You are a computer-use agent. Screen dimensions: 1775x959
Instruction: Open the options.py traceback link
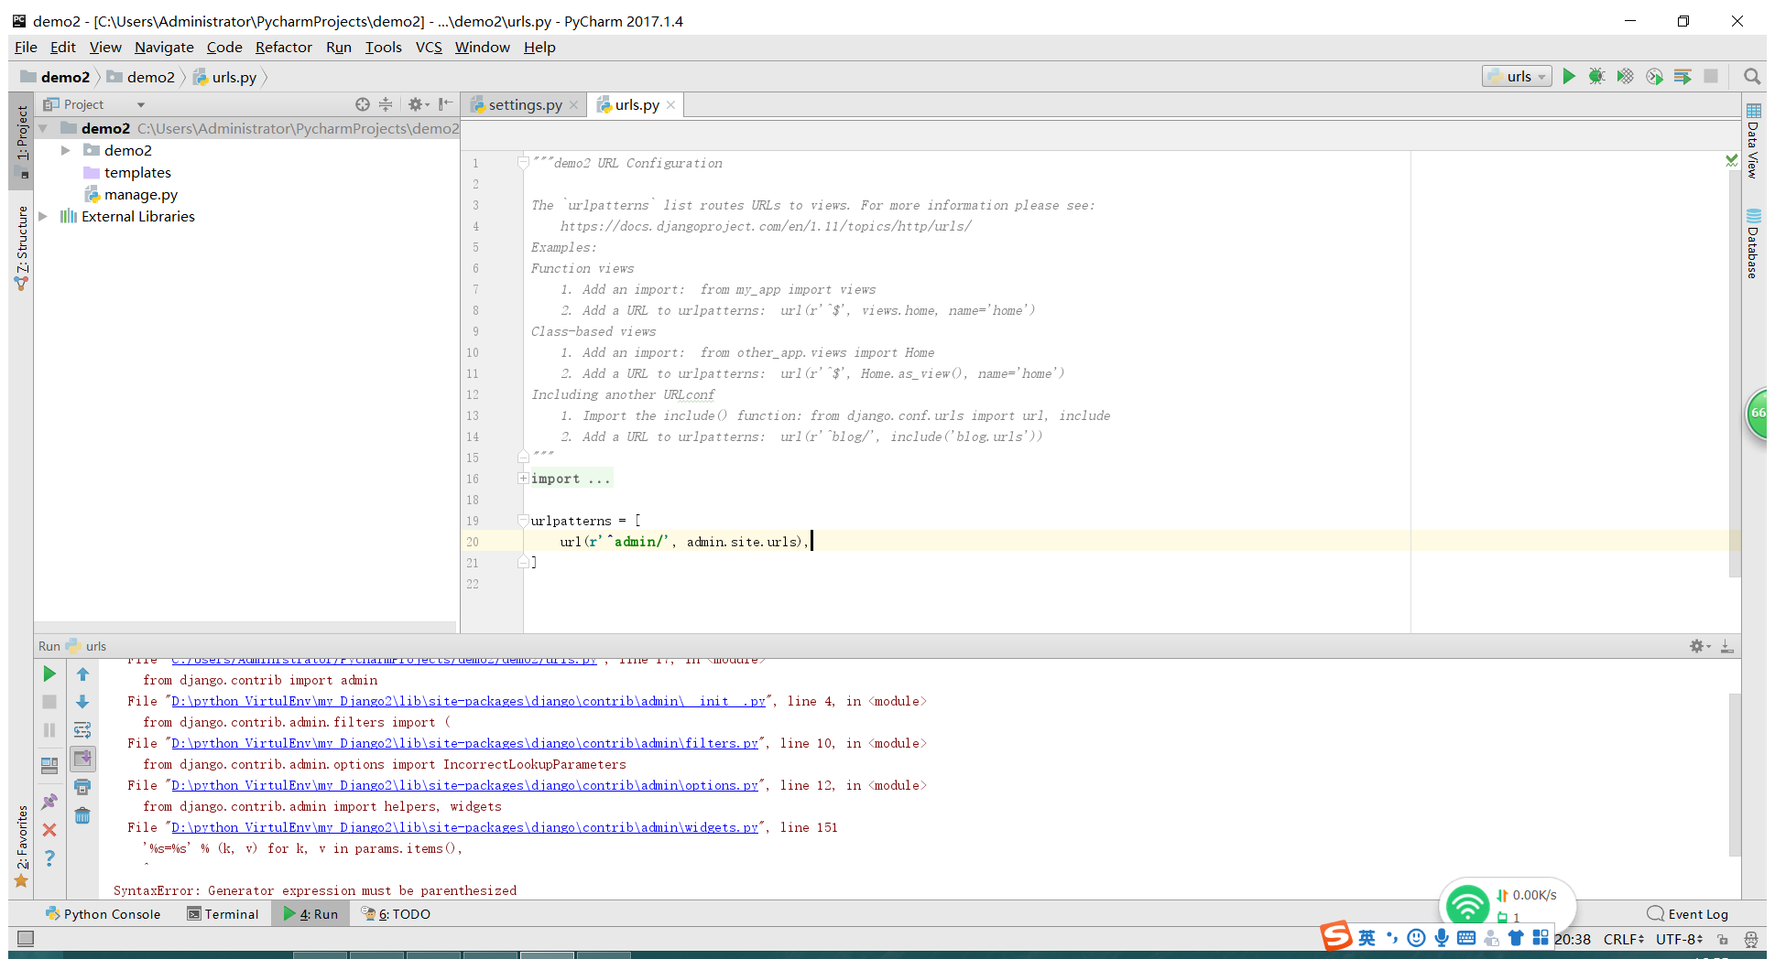[464, 786]
